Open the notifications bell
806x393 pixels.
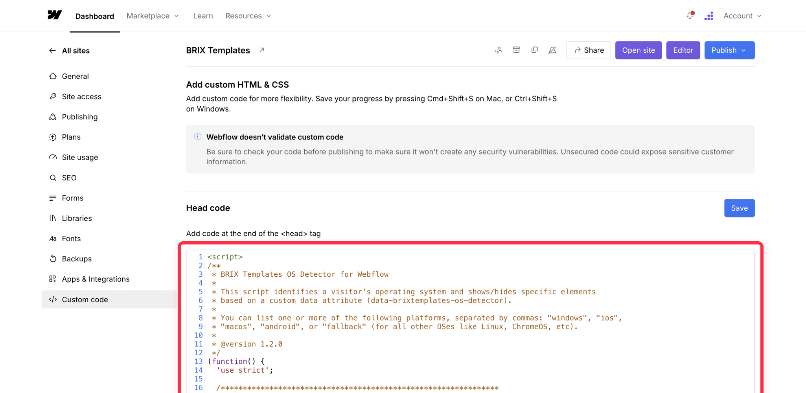[x=690, y=16]
